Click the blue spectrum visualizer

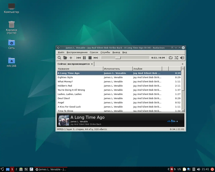point(173,121)
